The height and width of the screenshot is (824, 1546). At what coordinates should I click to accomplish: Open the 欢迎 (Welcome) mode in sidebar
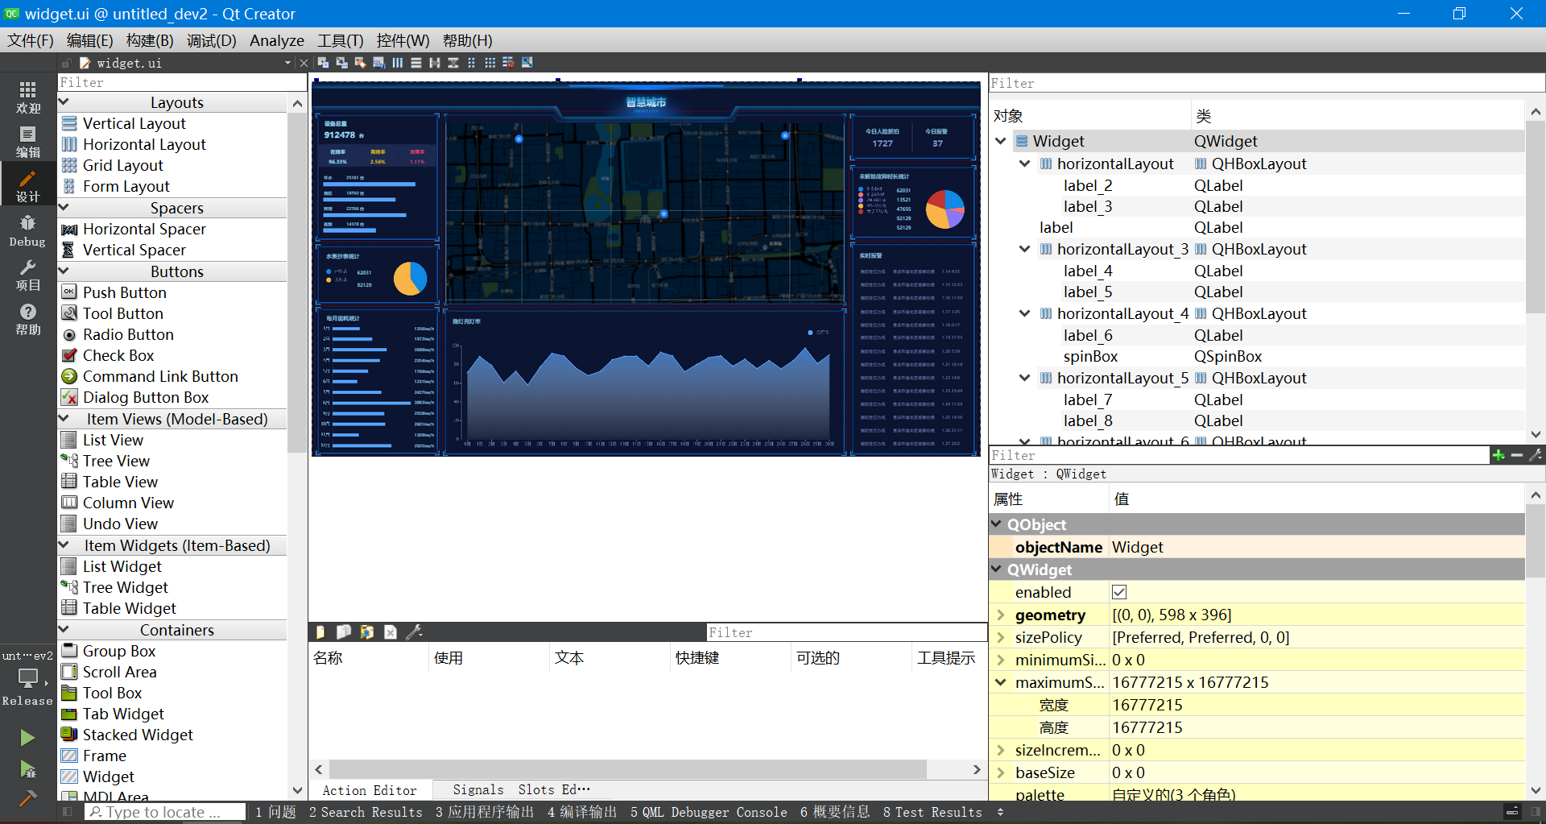click(27, 97)
